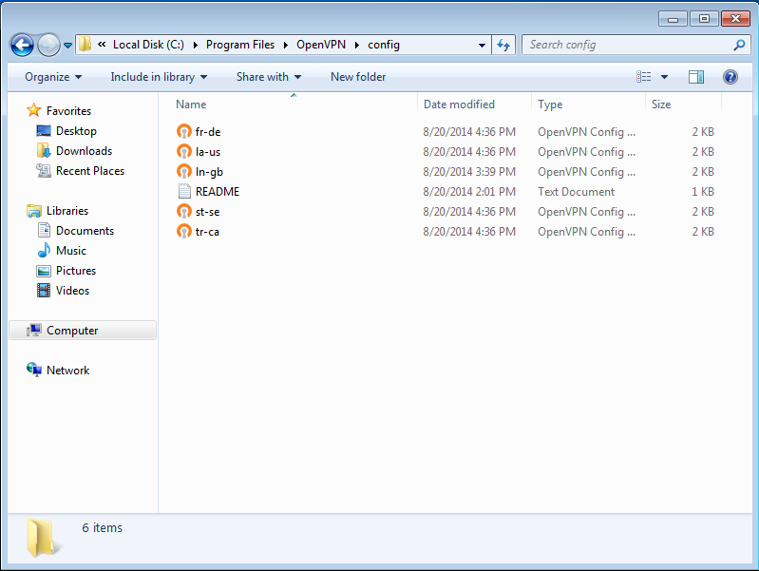The width and height of the screenshot is (759, 571).
Task: Select Computer in navigation pane
Action: (x=83, y=331)
